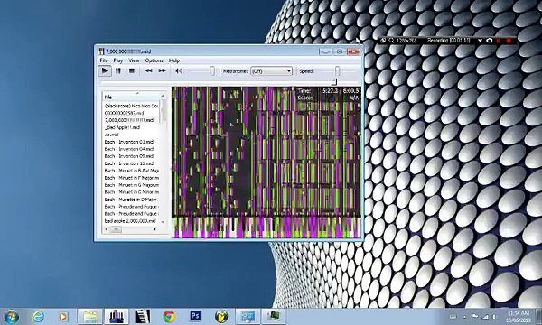The image size is (542, 325).
Task: Select 'Bach - Minuet in G Major' file
Action: 131,185
